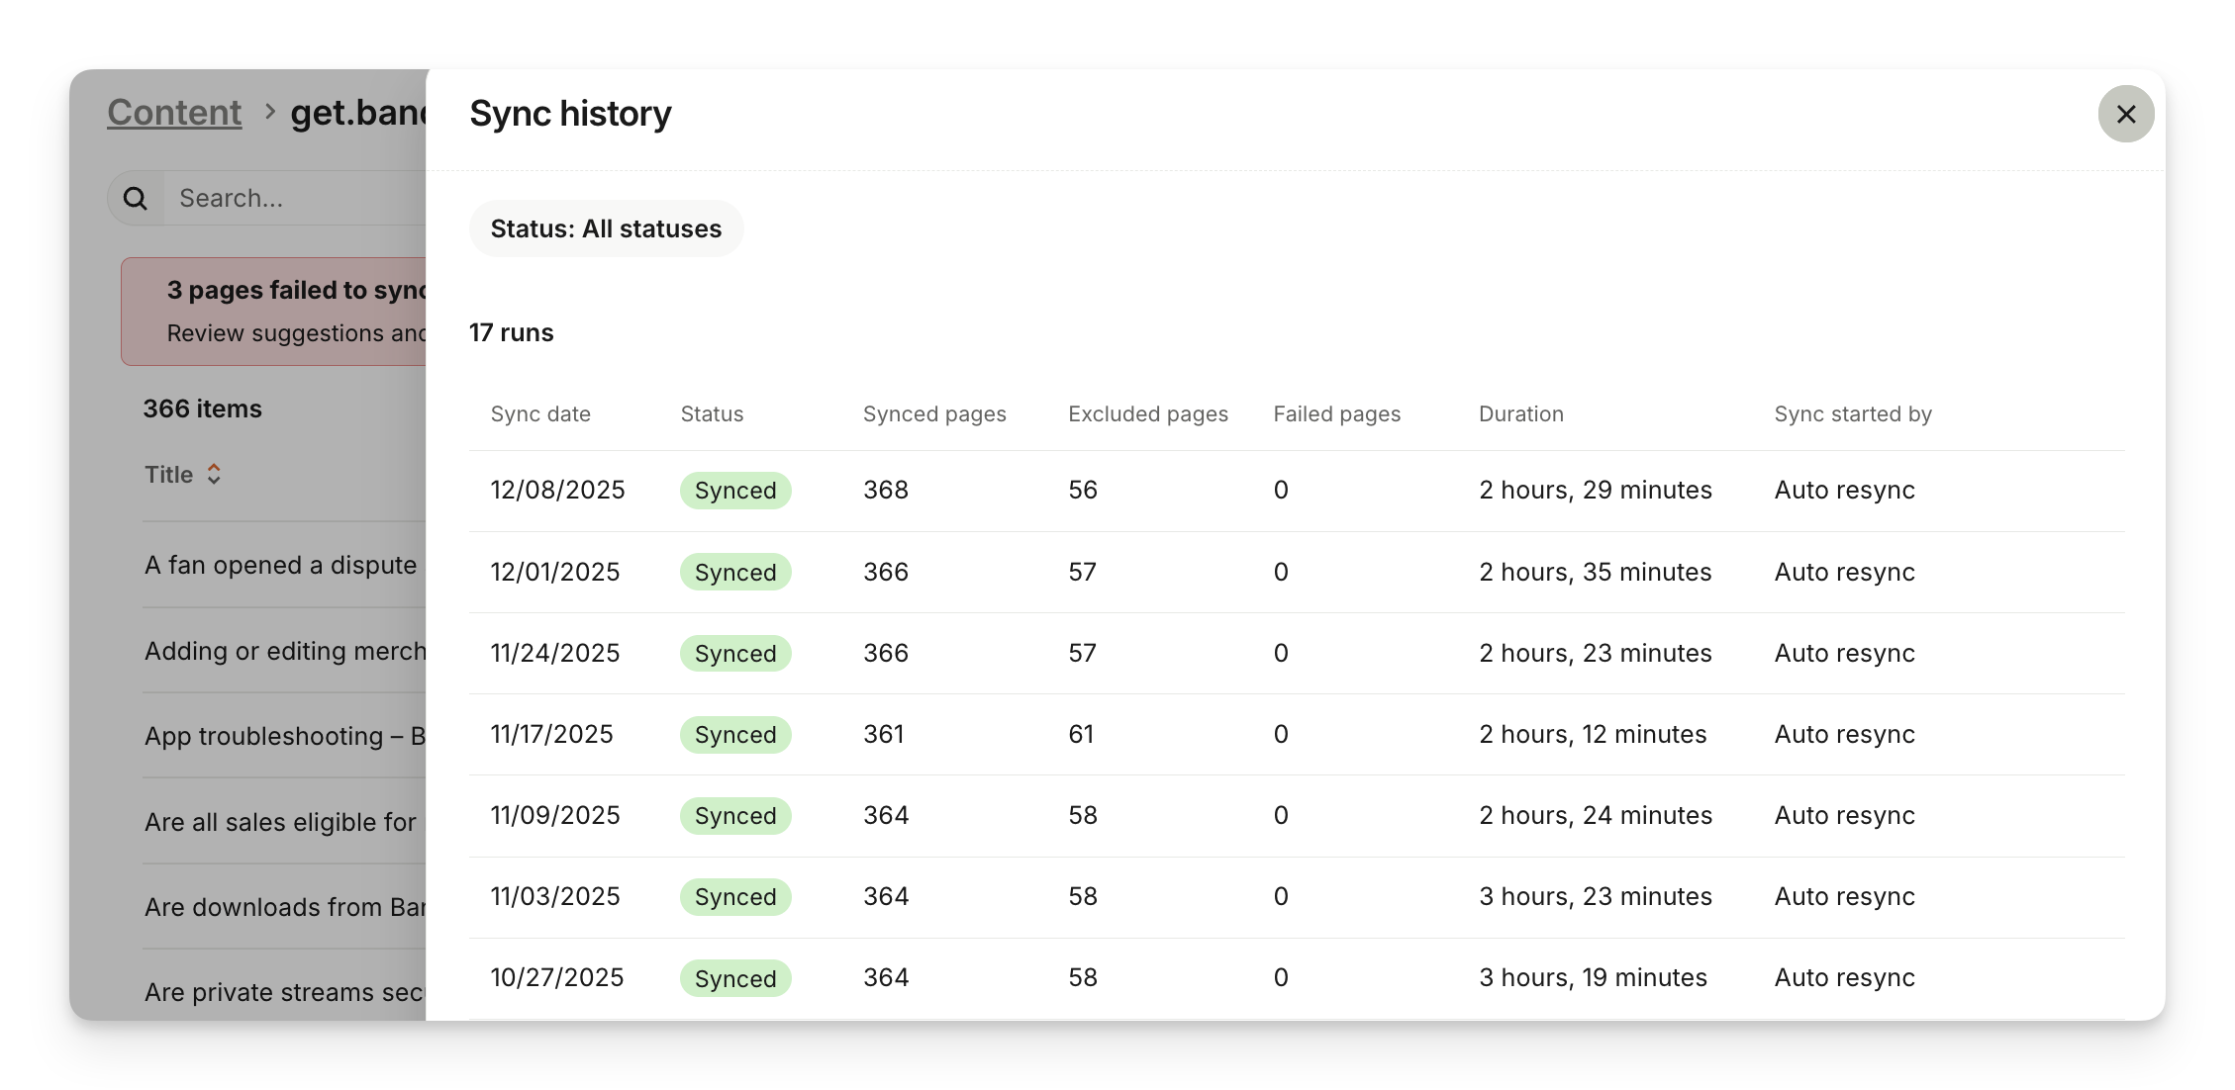This screenshot has height=1090, width=2235.
Task: Select the 11/09/2025 sync run
Action: (555, 816)
